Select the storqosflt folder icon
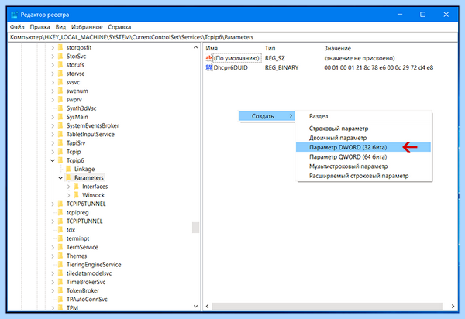Image resolution: width=465 pixels, height=319 pixels. (60, 47)
